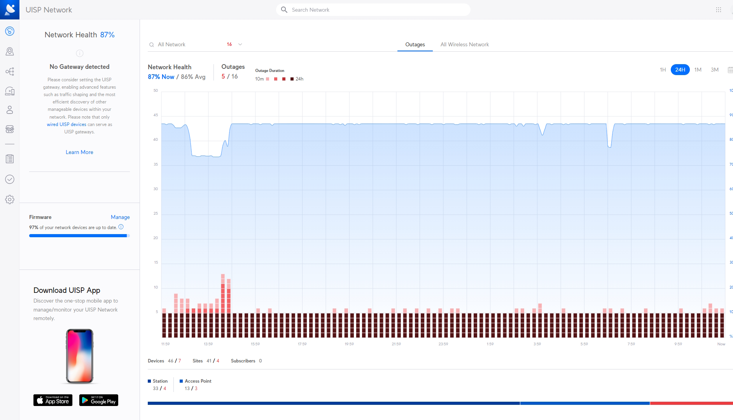Image resolution: width=733 pixels, height=420 pixels.
Task: Switch to the All Wireless Network tab
Action: 465,44
